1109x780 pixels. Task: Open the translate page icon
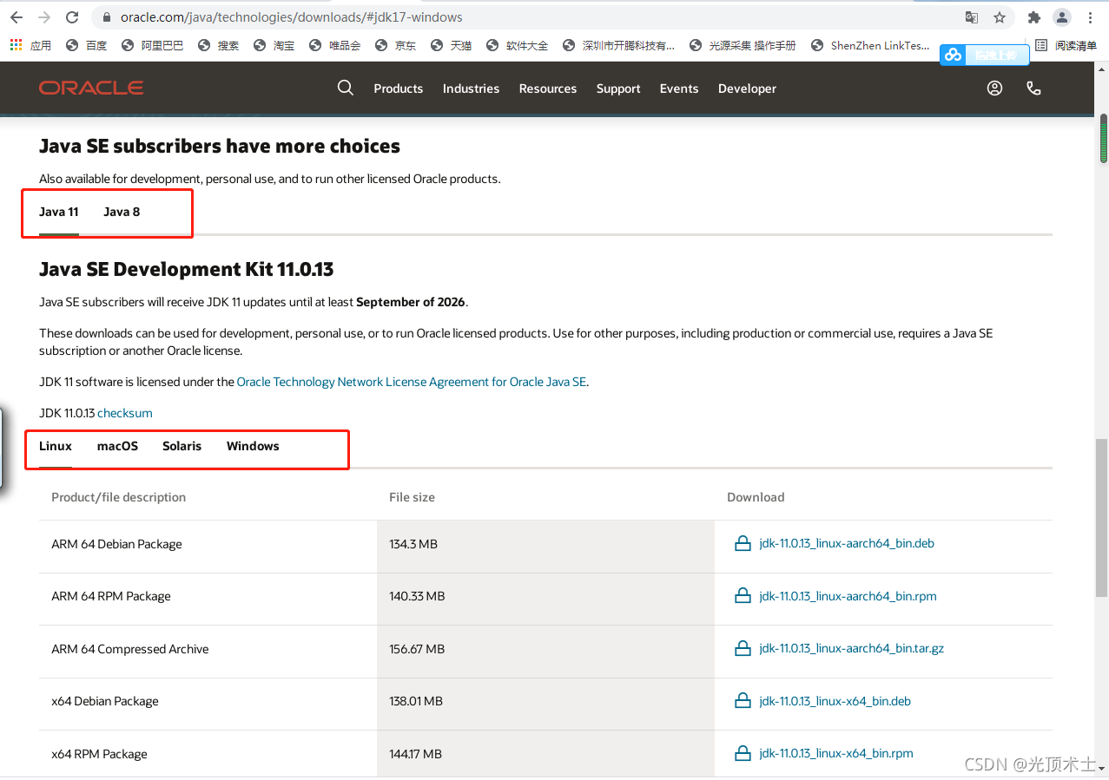[x=972, y=17]
